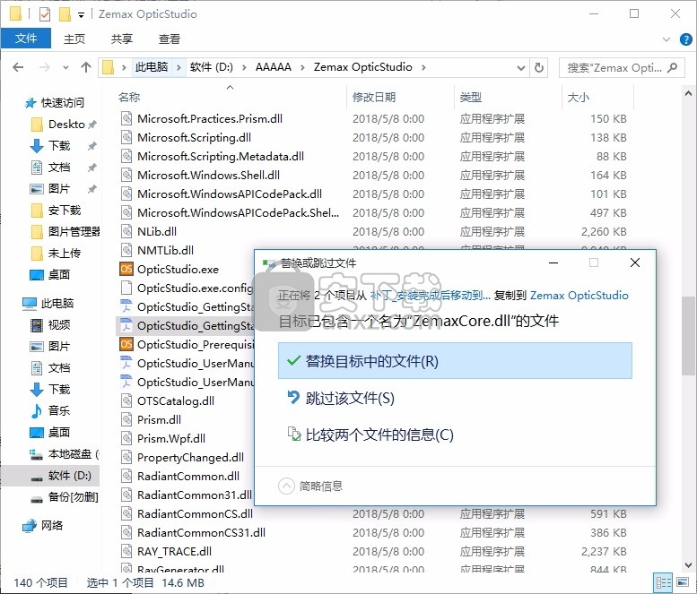Go up one folder level arrow
Image resolution: width=697 pixels, height=594 pixels.
[x=86, y=67]
